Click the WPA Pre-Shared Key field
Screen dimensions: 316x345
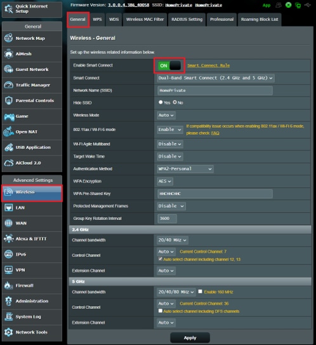click(215, 194)
